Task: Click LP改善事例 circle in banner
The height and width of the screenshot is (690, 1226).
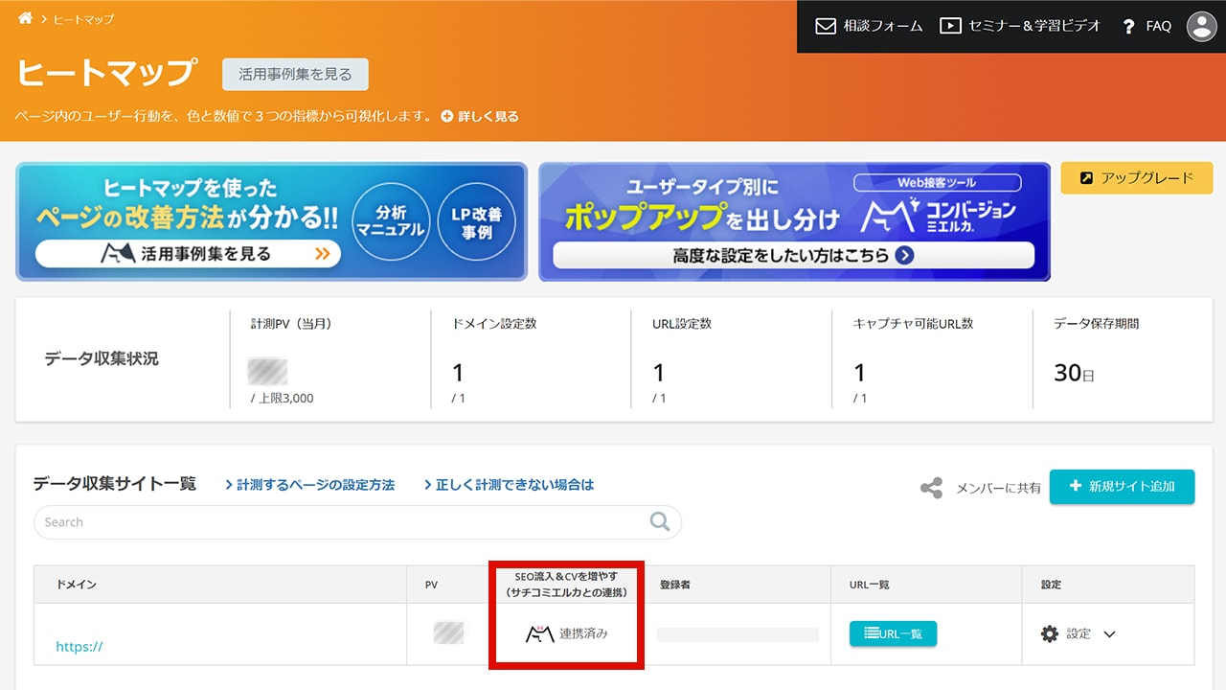Action: coord(477,221)
